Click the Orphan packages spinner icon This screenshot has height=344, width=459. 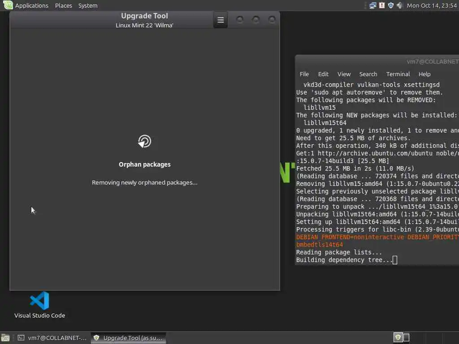(x=145, y=141)
